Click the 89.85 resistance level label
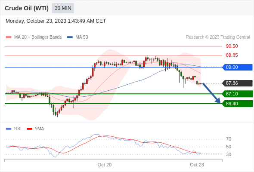Screen dimensions: 254x172 click(x=232, y=55)
